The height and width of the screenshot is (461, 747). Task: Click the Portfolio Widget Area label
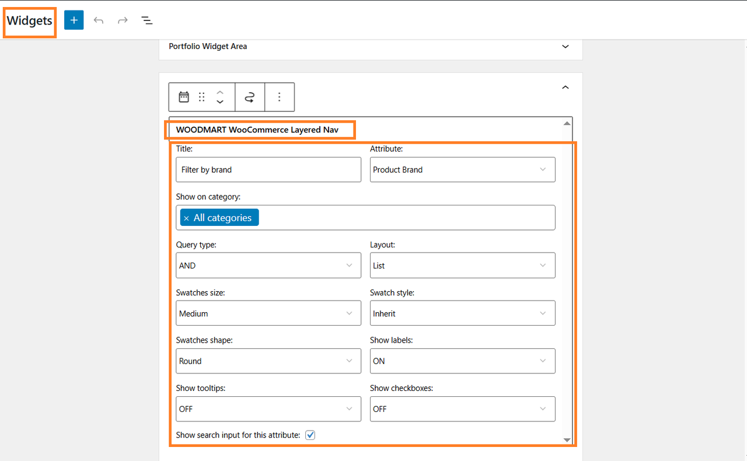pyautogui.click(x=208, y=46)
